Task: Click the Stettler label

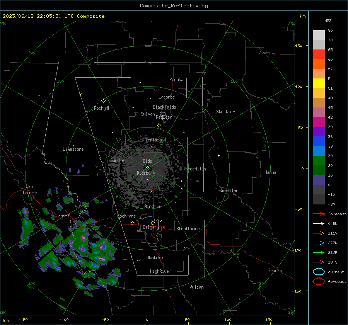Action: coord(225,112)
